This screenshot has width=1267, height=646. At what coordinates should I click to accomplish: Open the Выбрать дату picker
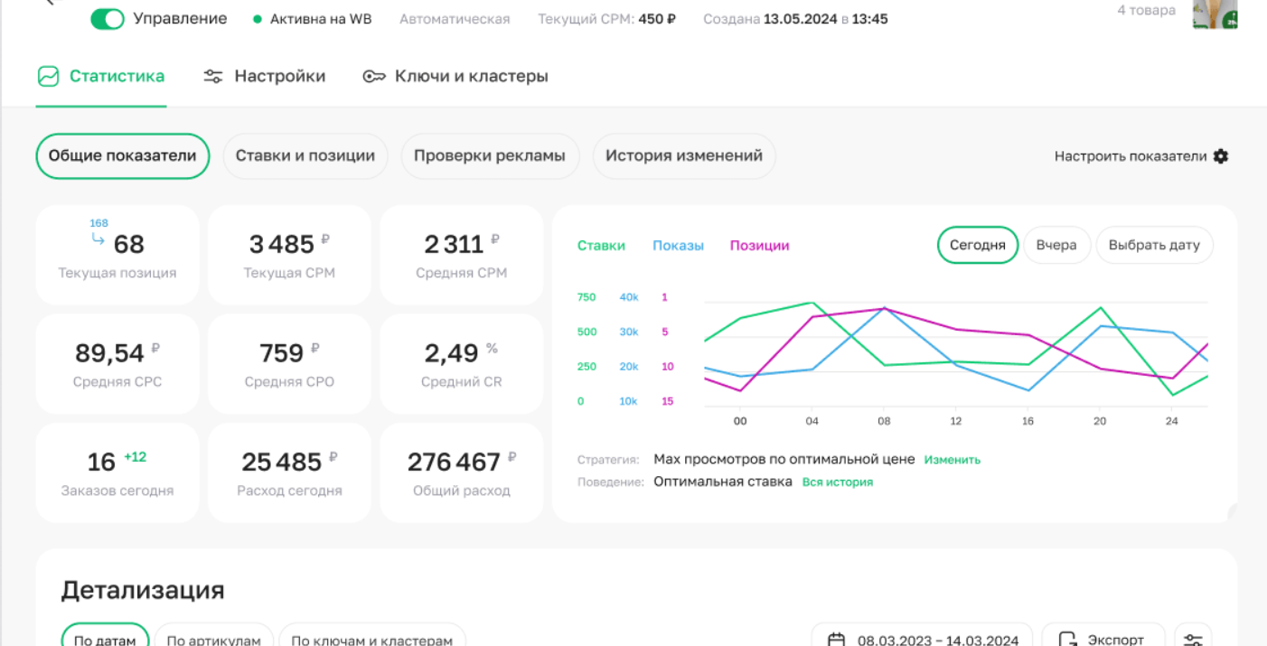(1154, 244)
